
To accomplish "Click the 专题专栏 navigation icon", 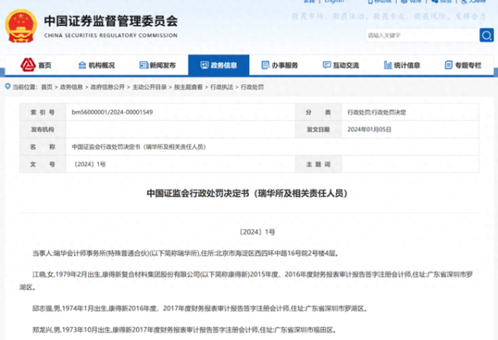I will click(x=447, y=65).
